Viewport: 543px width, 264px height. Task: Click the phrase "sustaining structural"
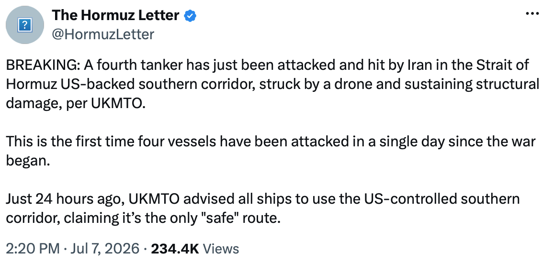pos(472,84)
